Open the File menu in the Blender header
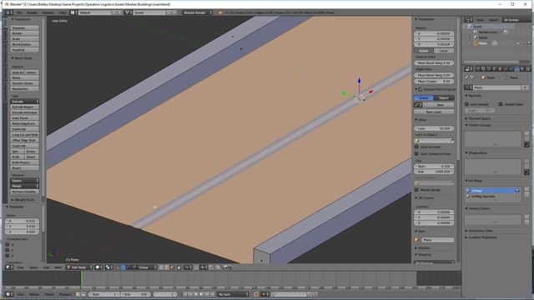This screenshot has width=534, height=300. click(x=19, y=12)
